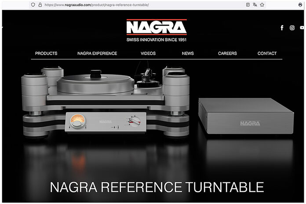Click the Nagra power supply box image
This screenshot has width=306, height=204.
pos(246,116)
